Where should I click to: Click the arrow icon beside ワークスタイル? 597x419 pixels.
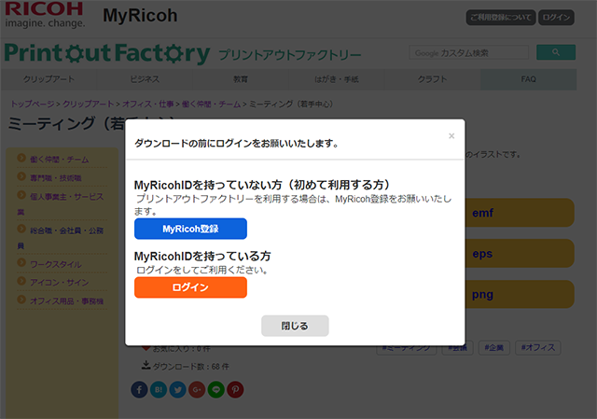coord(21,263)
